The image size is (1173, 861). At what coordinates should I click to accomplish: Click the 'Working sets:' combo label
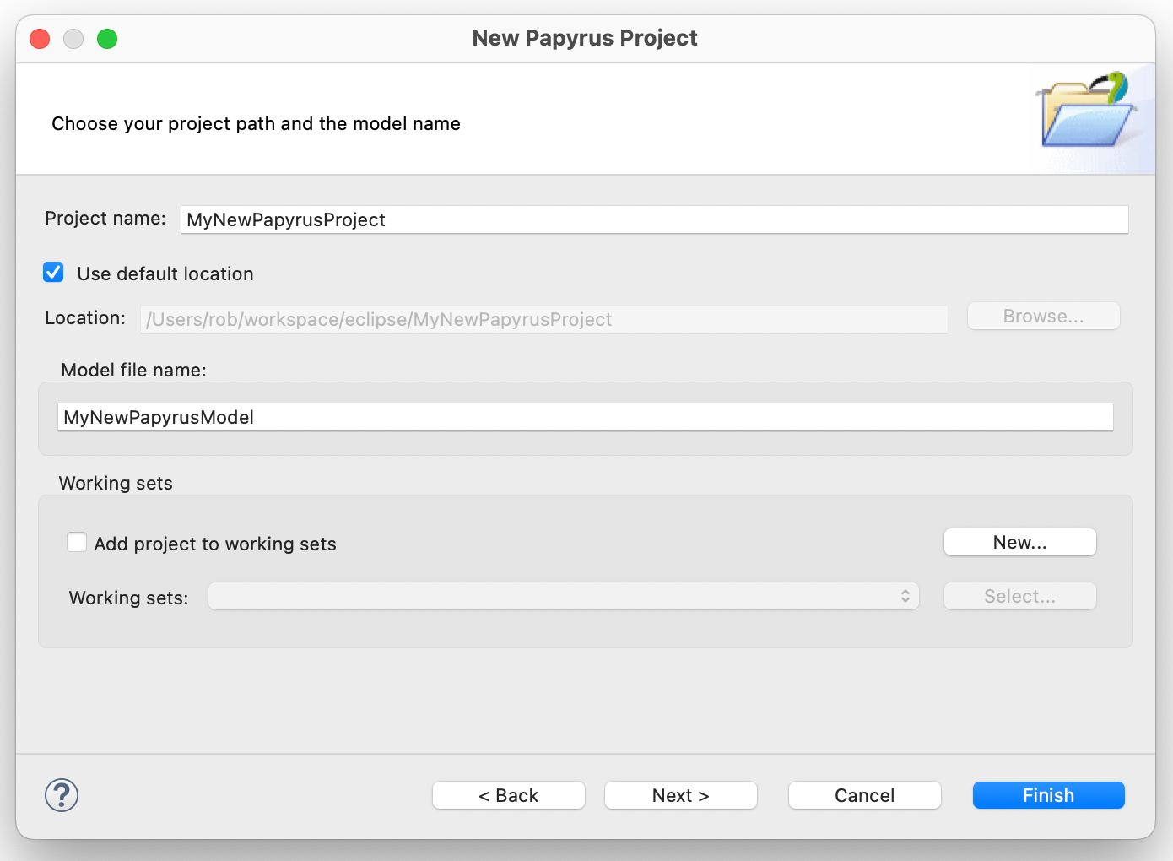tap(128, 598)
